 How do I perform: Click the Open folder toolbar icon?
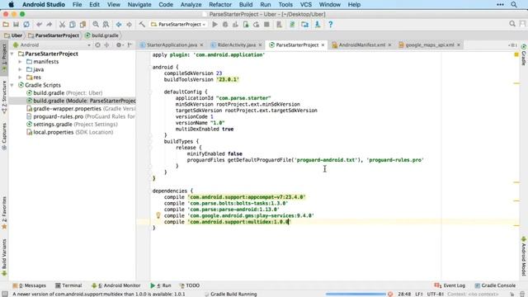coord(6,24)
